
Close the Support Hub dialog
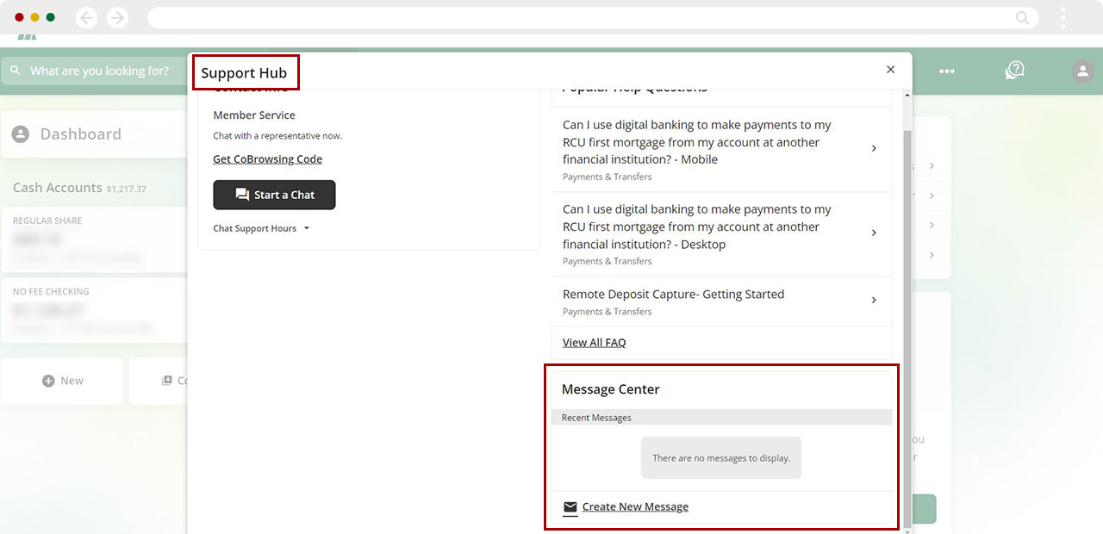[890, 70]
